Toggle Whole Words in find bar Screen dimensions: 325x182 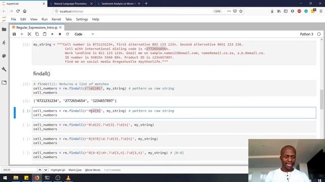[92, 170]
